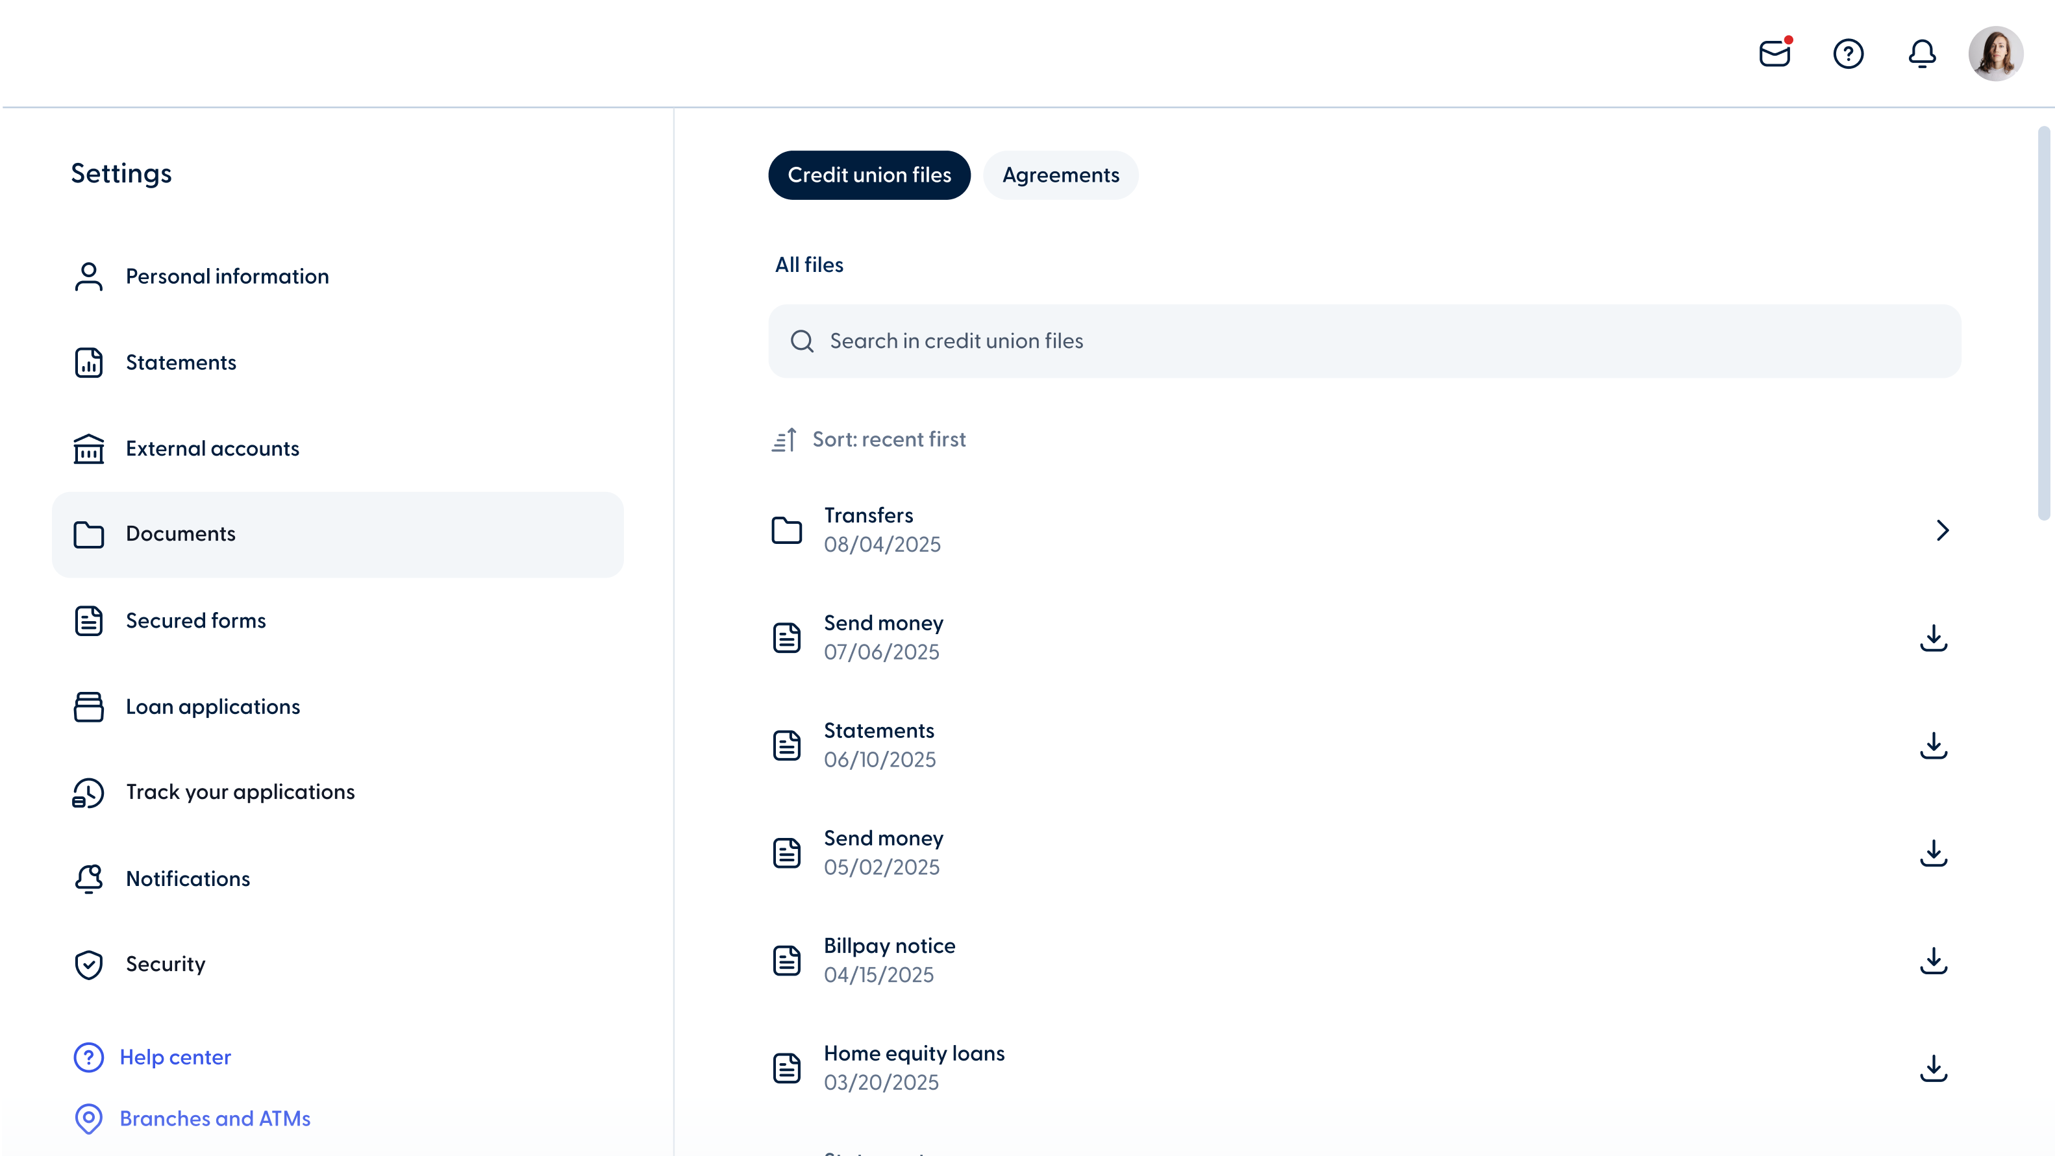
Task: Open the Help center link
Action: (175, 1056)
